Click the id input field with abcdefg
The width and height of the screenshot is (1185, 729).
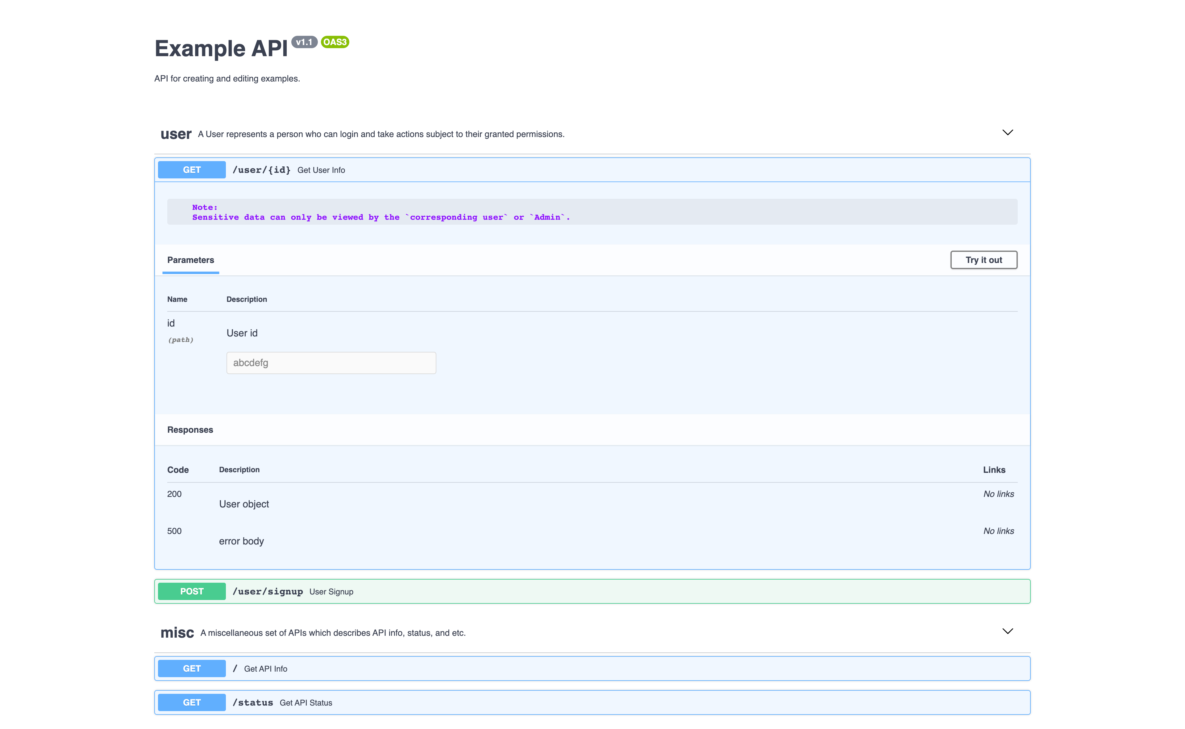coord(331,363)
